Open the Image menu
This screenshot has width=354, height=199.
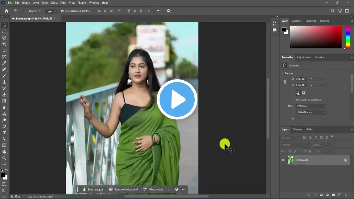click(26, 3)
